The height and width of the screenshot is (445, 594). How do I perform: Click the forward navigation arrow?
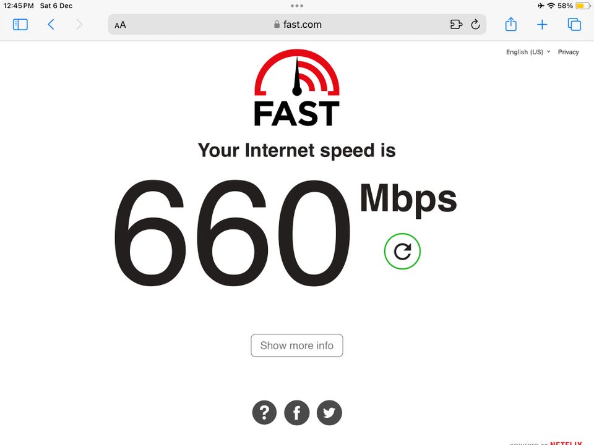point(79,25)
